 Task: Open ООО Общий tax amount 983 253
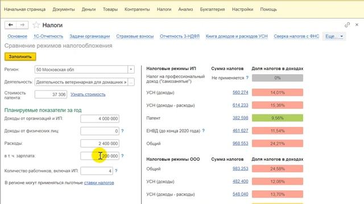pyautogui.click(x=240, y=169)
